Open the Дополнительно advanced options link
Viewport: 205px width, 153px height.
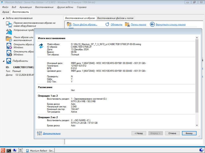(x=52, y=133)
